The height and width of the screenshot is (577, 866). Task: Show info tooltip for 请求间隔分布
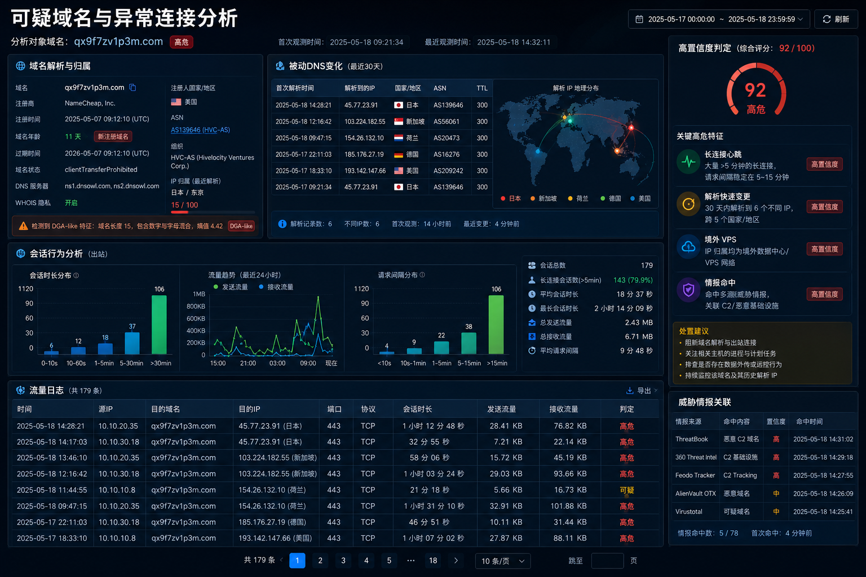[x=422, y=275]
